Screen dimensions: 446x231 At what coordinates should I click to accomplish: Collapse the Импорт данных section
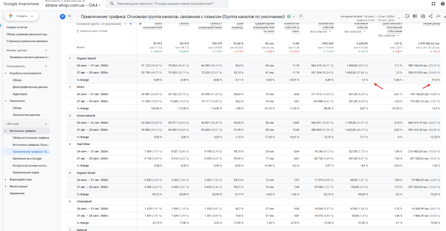point(46,50)
